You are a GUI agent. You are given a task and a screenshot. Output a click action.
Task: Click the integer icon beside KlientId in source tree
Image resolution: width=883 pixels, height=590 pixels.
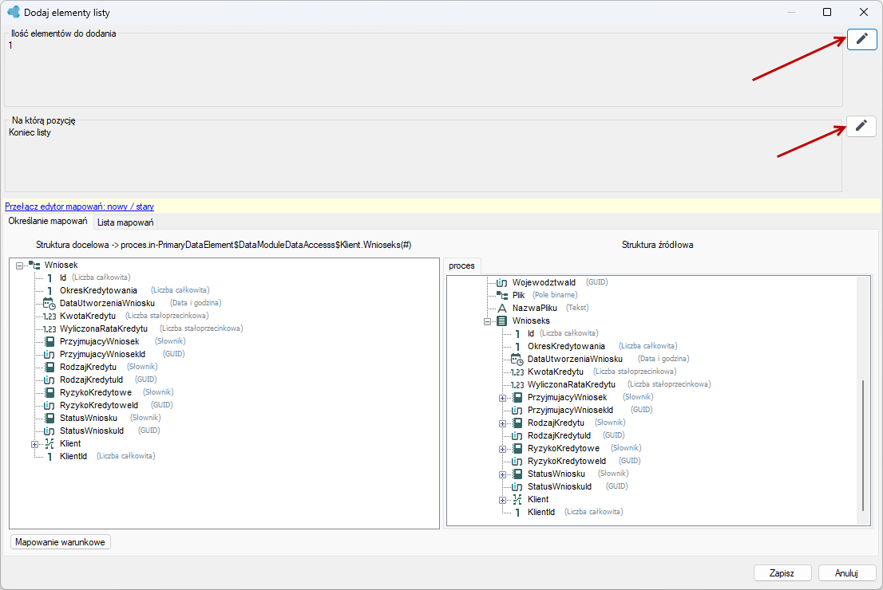pyautogui.click(x=517, y=513)
